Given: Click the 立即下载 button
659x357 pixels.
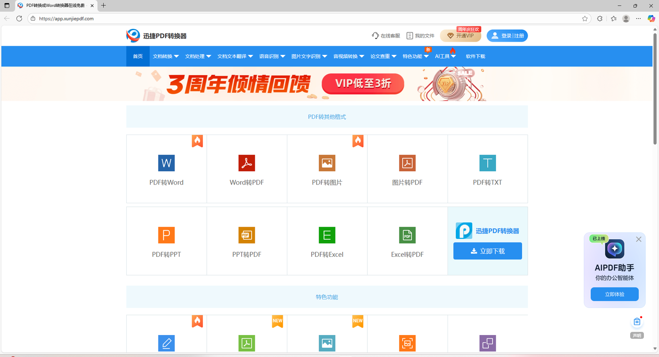Looking at the screenshot, I should [487, 251].
